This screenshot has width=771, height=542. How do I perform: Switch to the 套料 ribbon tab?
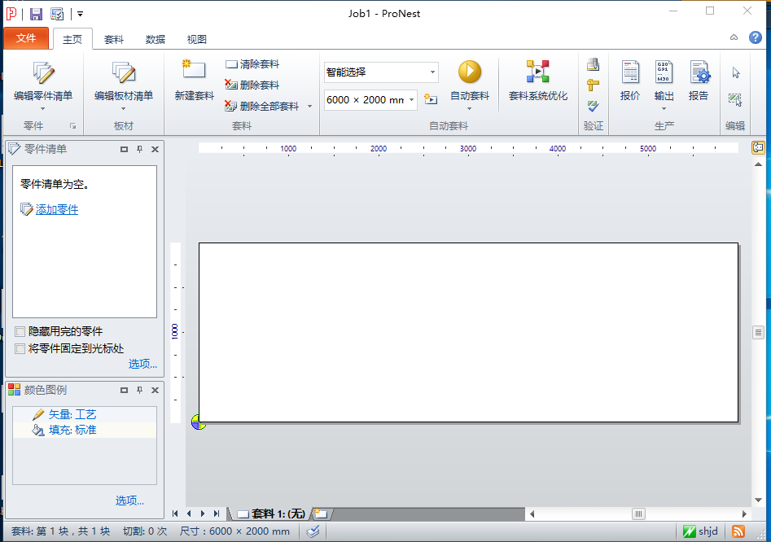click(114, 39)
